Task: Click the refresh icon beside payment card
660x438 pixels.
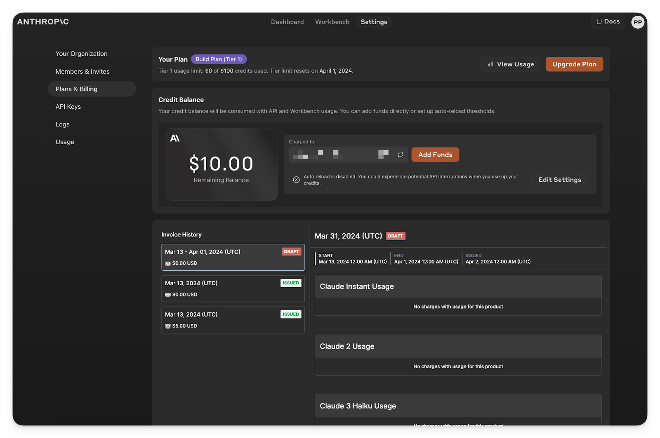Action: [x=400, y=155]
